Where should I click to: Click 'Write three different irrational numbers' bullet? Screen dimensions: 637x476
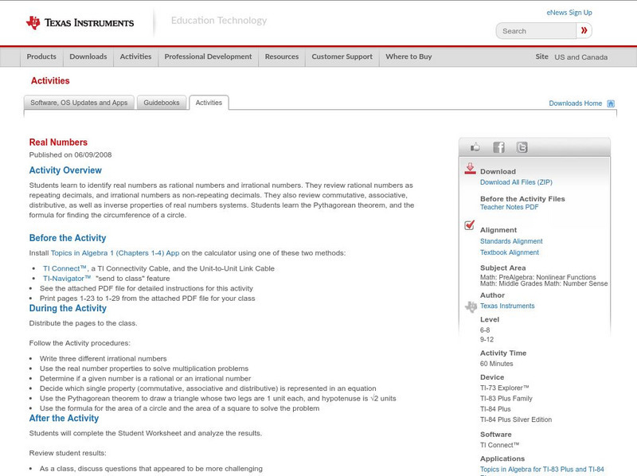point(104,359)
